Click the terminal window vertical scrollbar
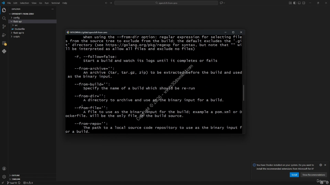 tap(243, 93)
